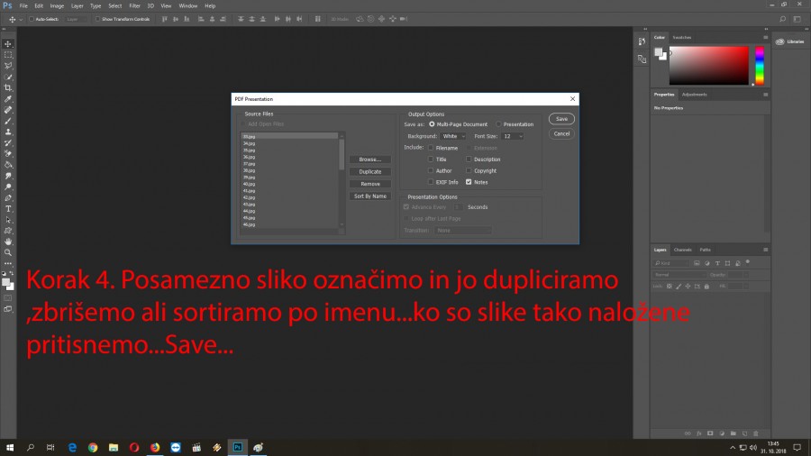Viewport: 811px width, 456px height.
Task: Select the Rectangular Marquee tool
Action: coord(8,55)
